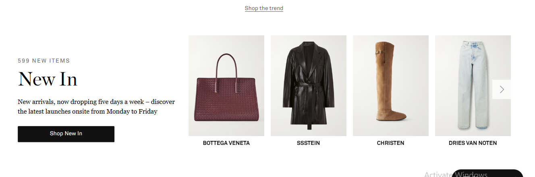
Task: Select the tan suede knee-high boot image
Action: pyautogui.click(x=391, y=85)
